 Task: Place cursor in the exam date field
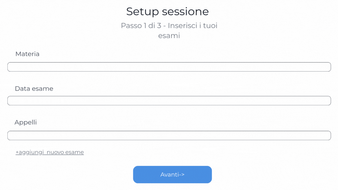[169, 101]
